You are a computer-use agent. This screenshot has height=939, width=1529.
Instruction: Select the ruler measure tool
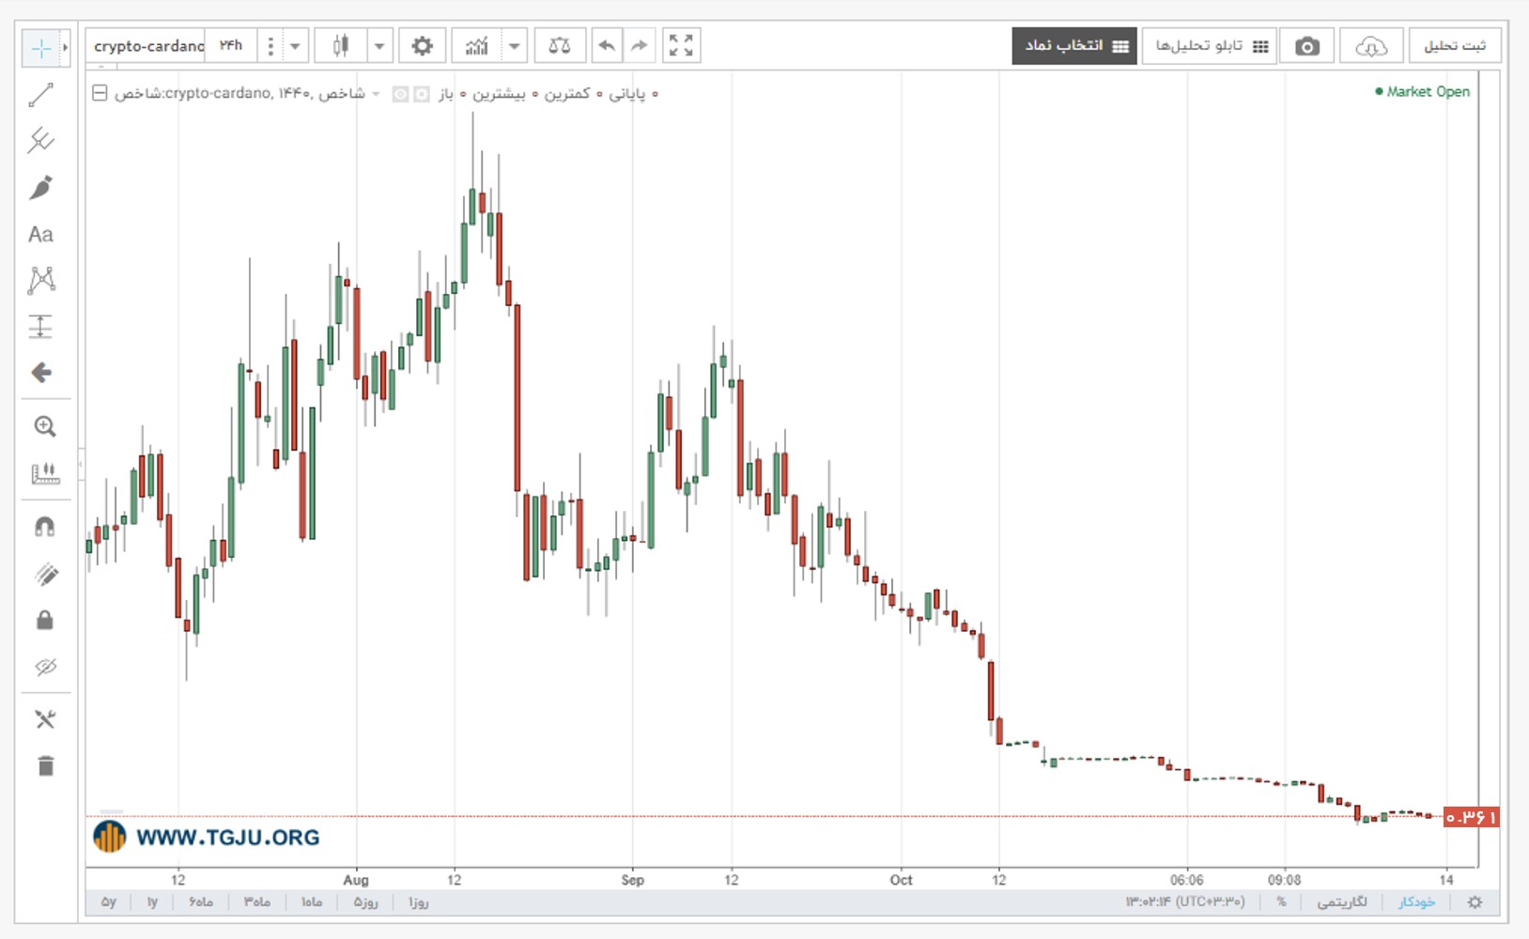(44, 473)
